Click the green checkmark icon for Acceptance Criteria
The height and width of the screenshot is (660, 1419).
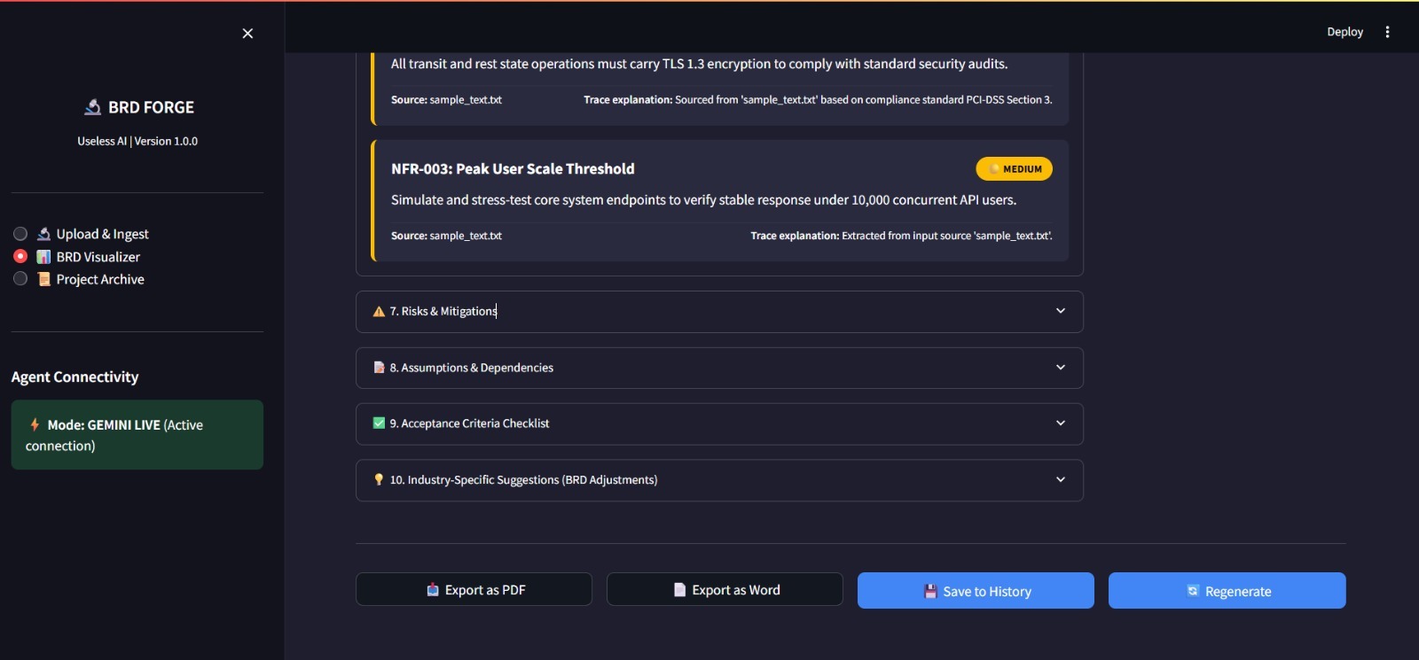[379, 423]
